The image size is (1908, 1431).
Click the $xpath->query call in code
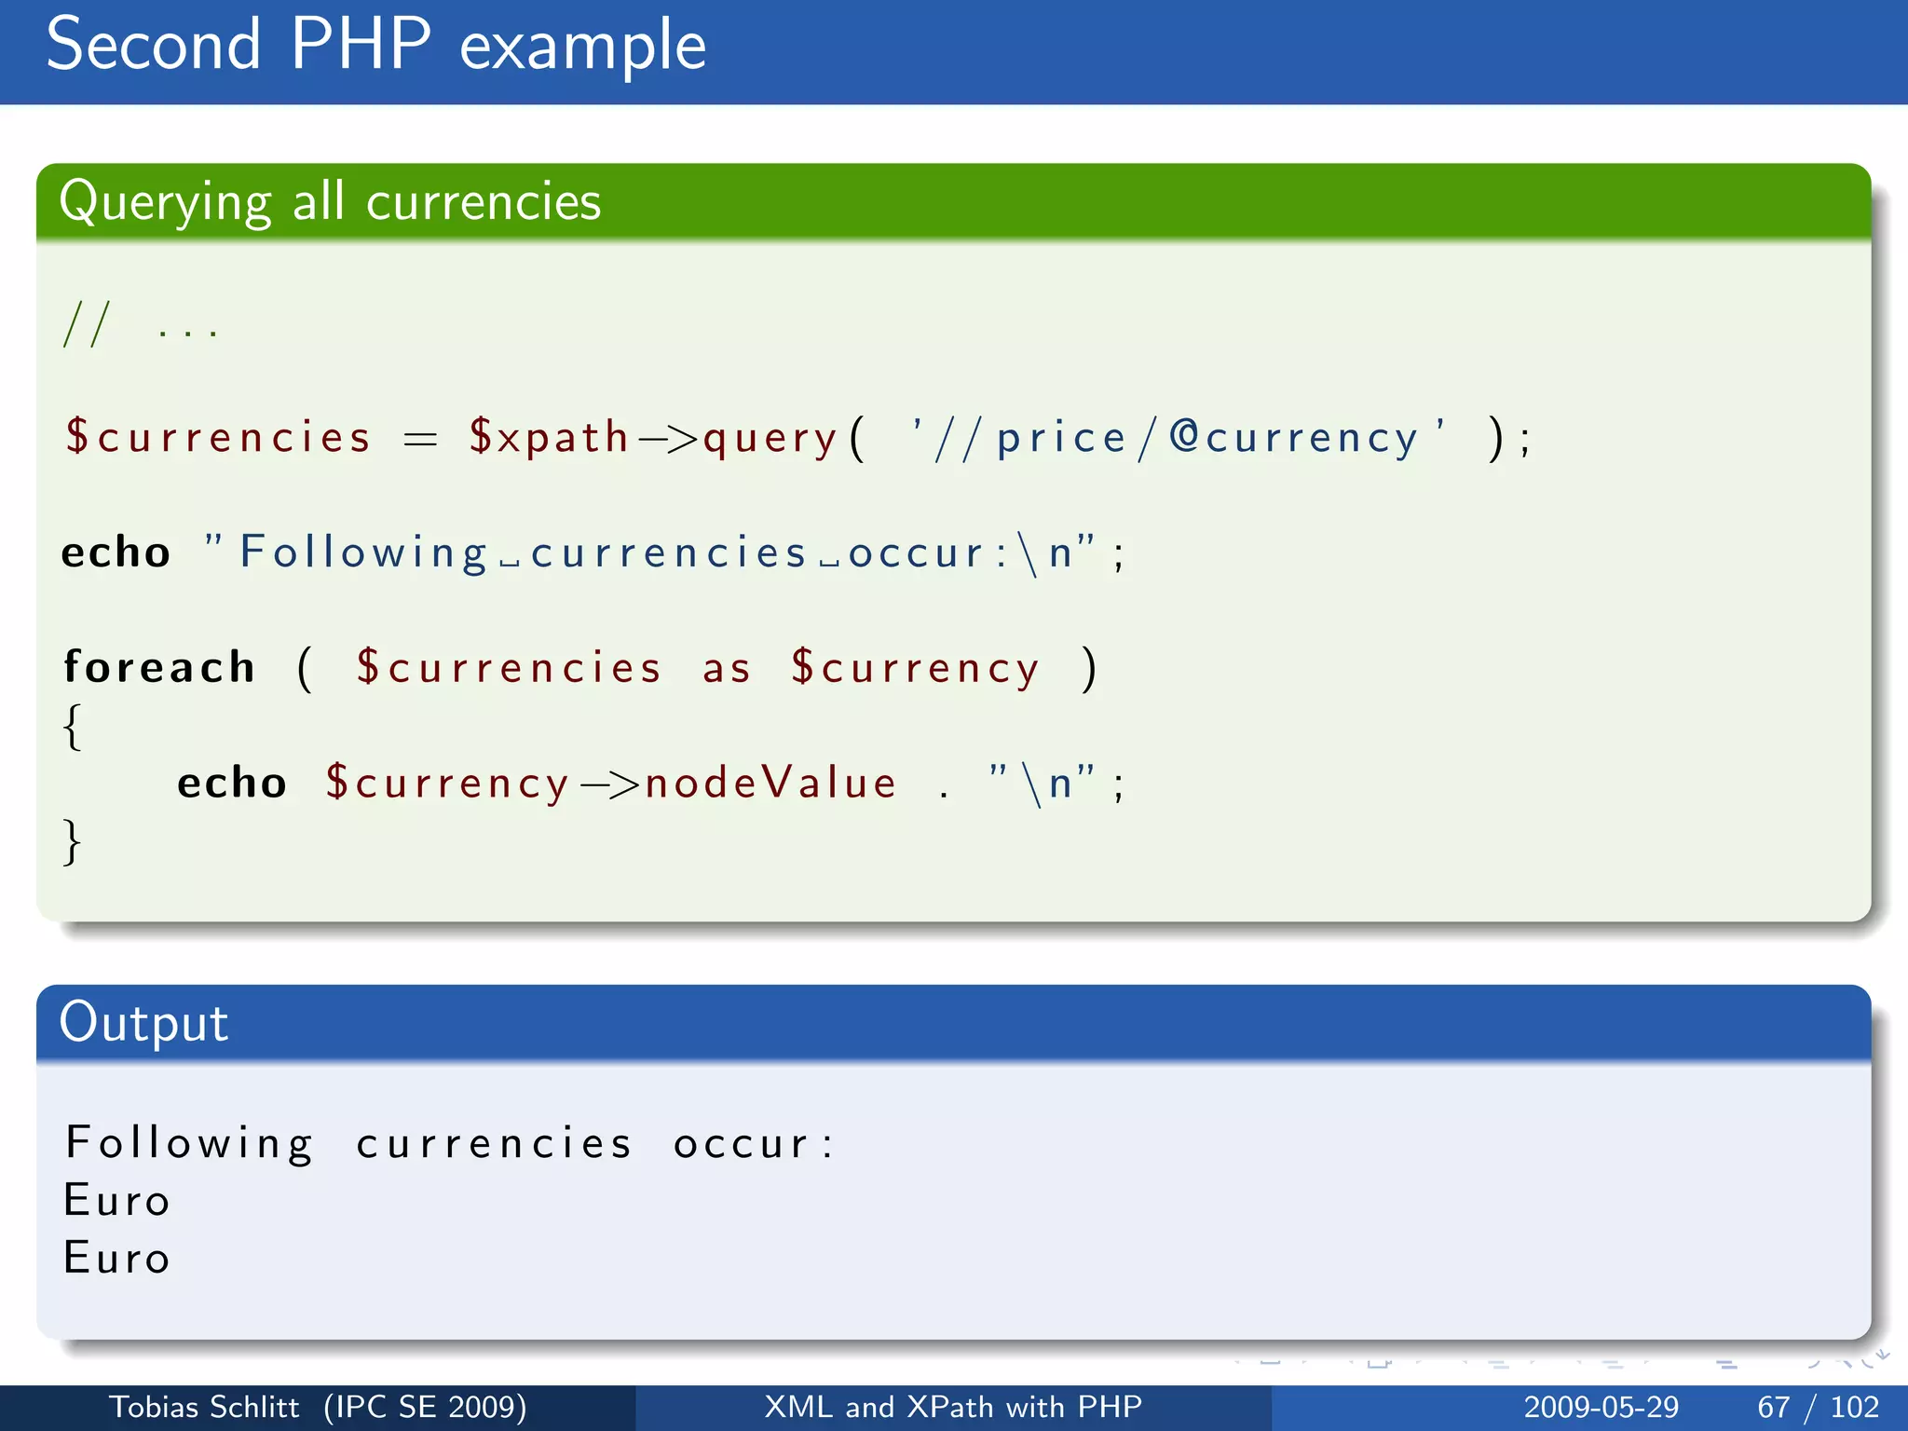click(x=652, y=438)
